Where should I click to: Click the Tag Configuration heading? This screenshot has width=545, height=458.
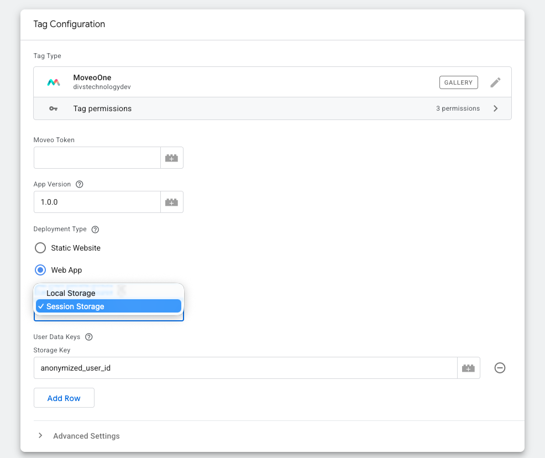[69, 24]
